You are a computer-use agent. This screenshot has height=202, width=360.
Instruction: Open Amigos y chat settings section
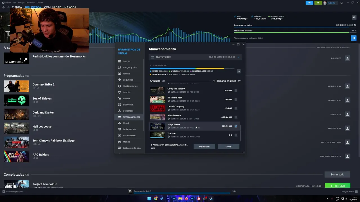(129, 67)
